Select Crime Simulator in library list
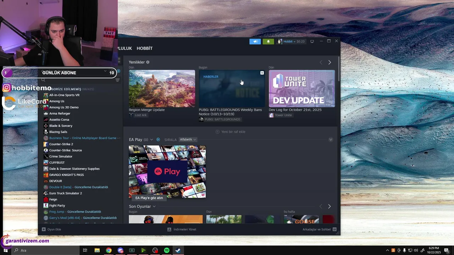This screenshot has height=255, width=454. click(61, 157)
